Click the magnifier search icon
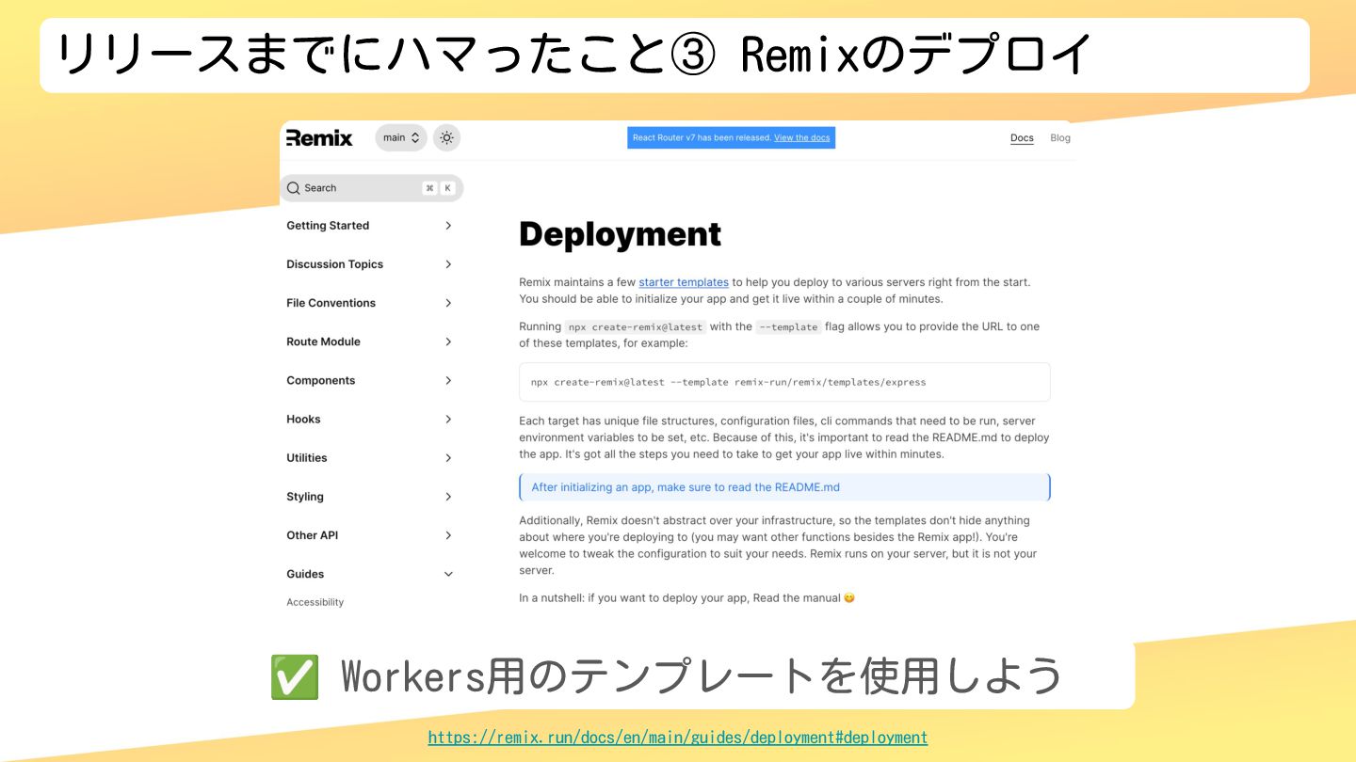Screen dimensions: 1356x762 pyautogui.click(x=294, y=188)
